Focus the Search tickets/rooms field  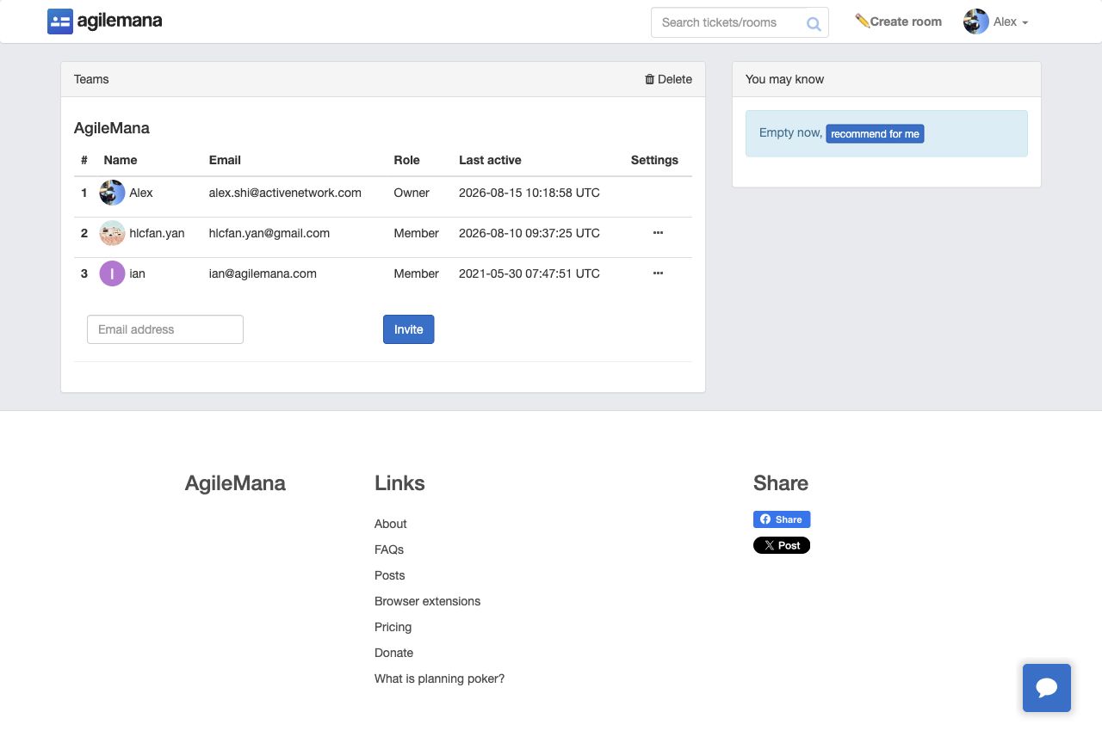pyautogui.click(x=740, y=22)
